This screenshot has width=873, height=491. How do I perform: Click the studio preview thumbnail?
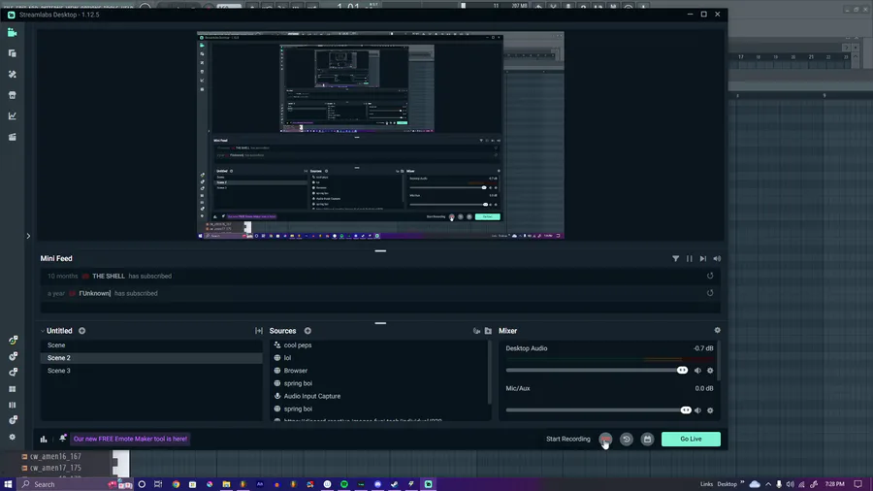tap(380, 135)
